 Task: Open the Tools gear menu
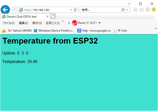click(148, 10)
